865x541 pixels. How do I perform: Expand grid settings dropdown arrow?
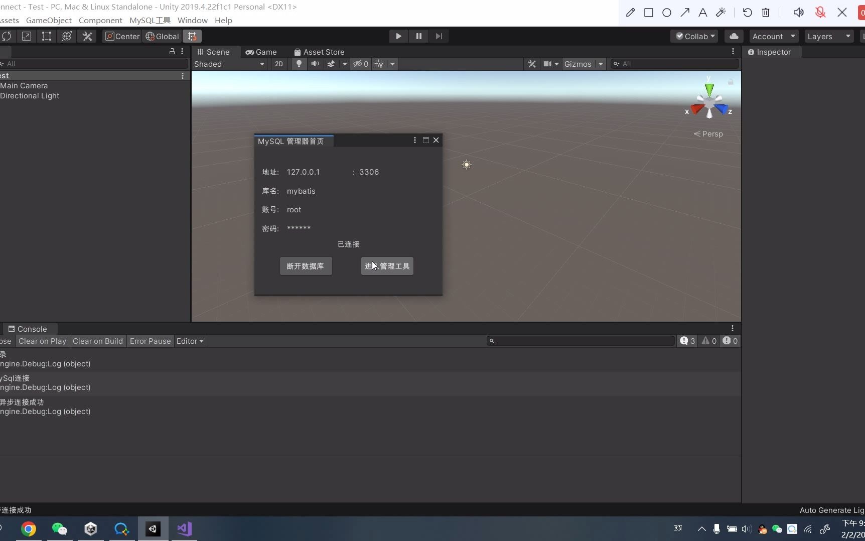(392, 64)
